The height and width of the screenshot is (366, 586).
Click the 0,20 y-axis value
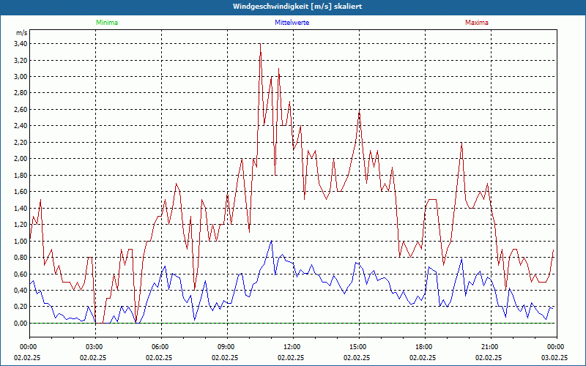tap(21, 307)
